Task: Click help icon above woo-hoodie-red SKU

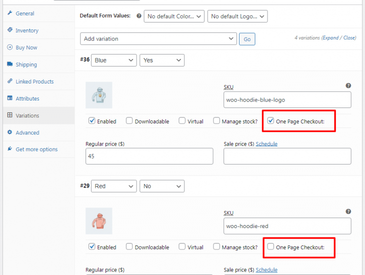Action: point(348,211)
